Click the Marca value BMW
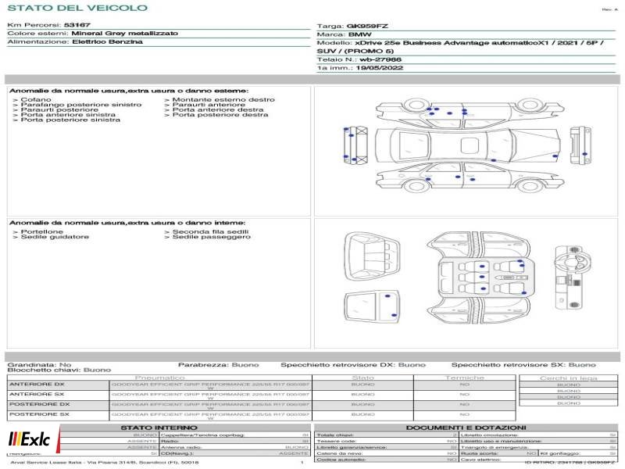Image resolution: width=625 pixels, height=469 pixels. point(359,34)
